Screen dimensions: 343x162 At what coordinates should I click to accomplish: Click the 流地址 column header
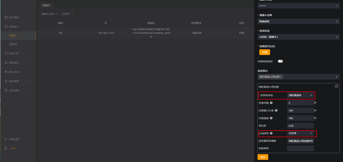(151, 23)
